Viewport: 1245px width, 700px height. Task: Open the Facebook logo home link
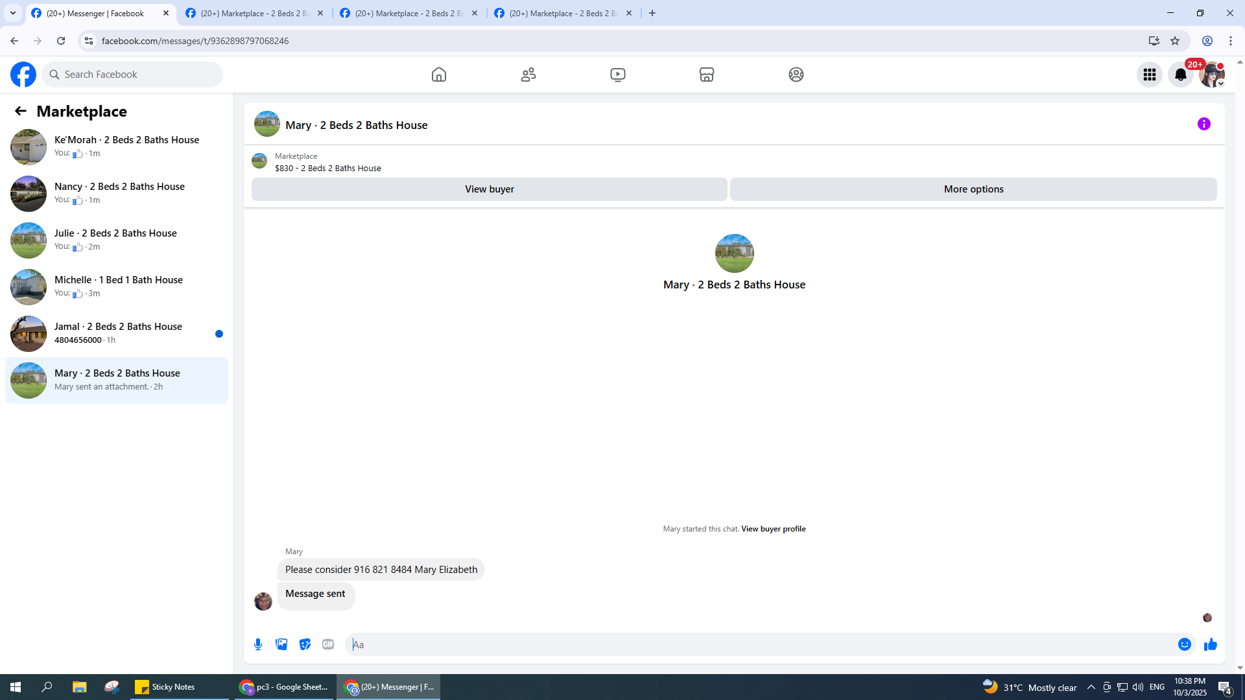click(23, 75)
